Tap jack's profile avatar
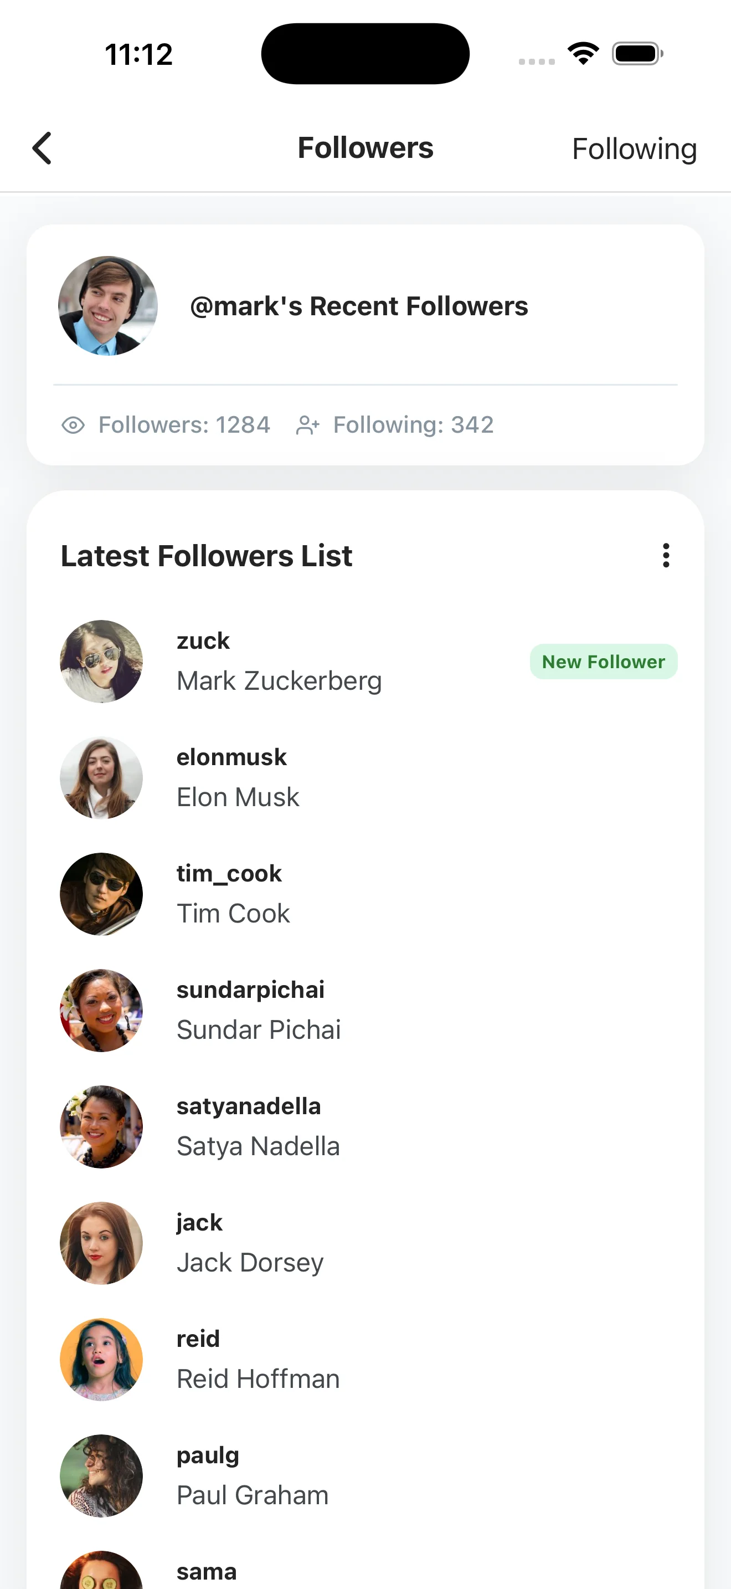This screenshot has height=1589, width=731. 101,1244
